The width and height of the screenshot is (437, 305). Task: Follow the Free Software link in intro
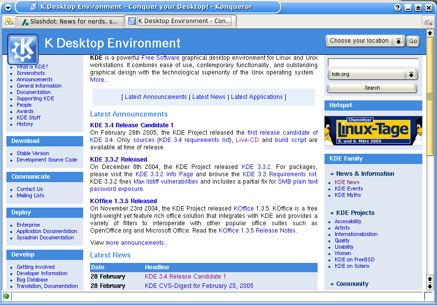click(160, 58)
